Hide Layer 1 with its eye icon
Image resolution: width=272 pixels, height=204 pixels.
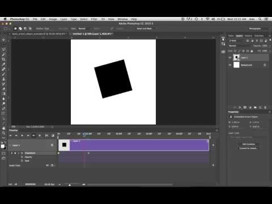click(x=230, y=58)
